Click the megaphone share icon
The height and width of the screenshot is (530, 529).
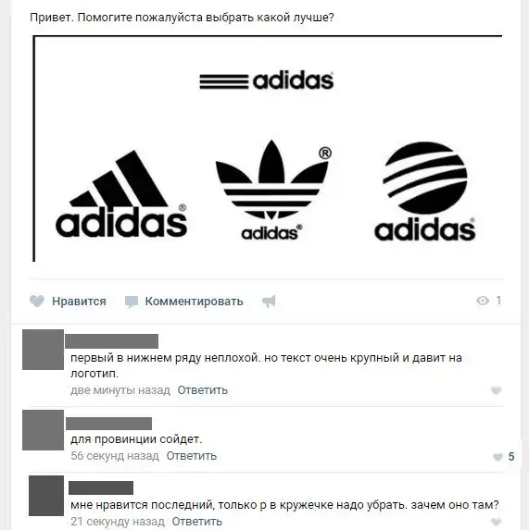click(x=269, y=301)
